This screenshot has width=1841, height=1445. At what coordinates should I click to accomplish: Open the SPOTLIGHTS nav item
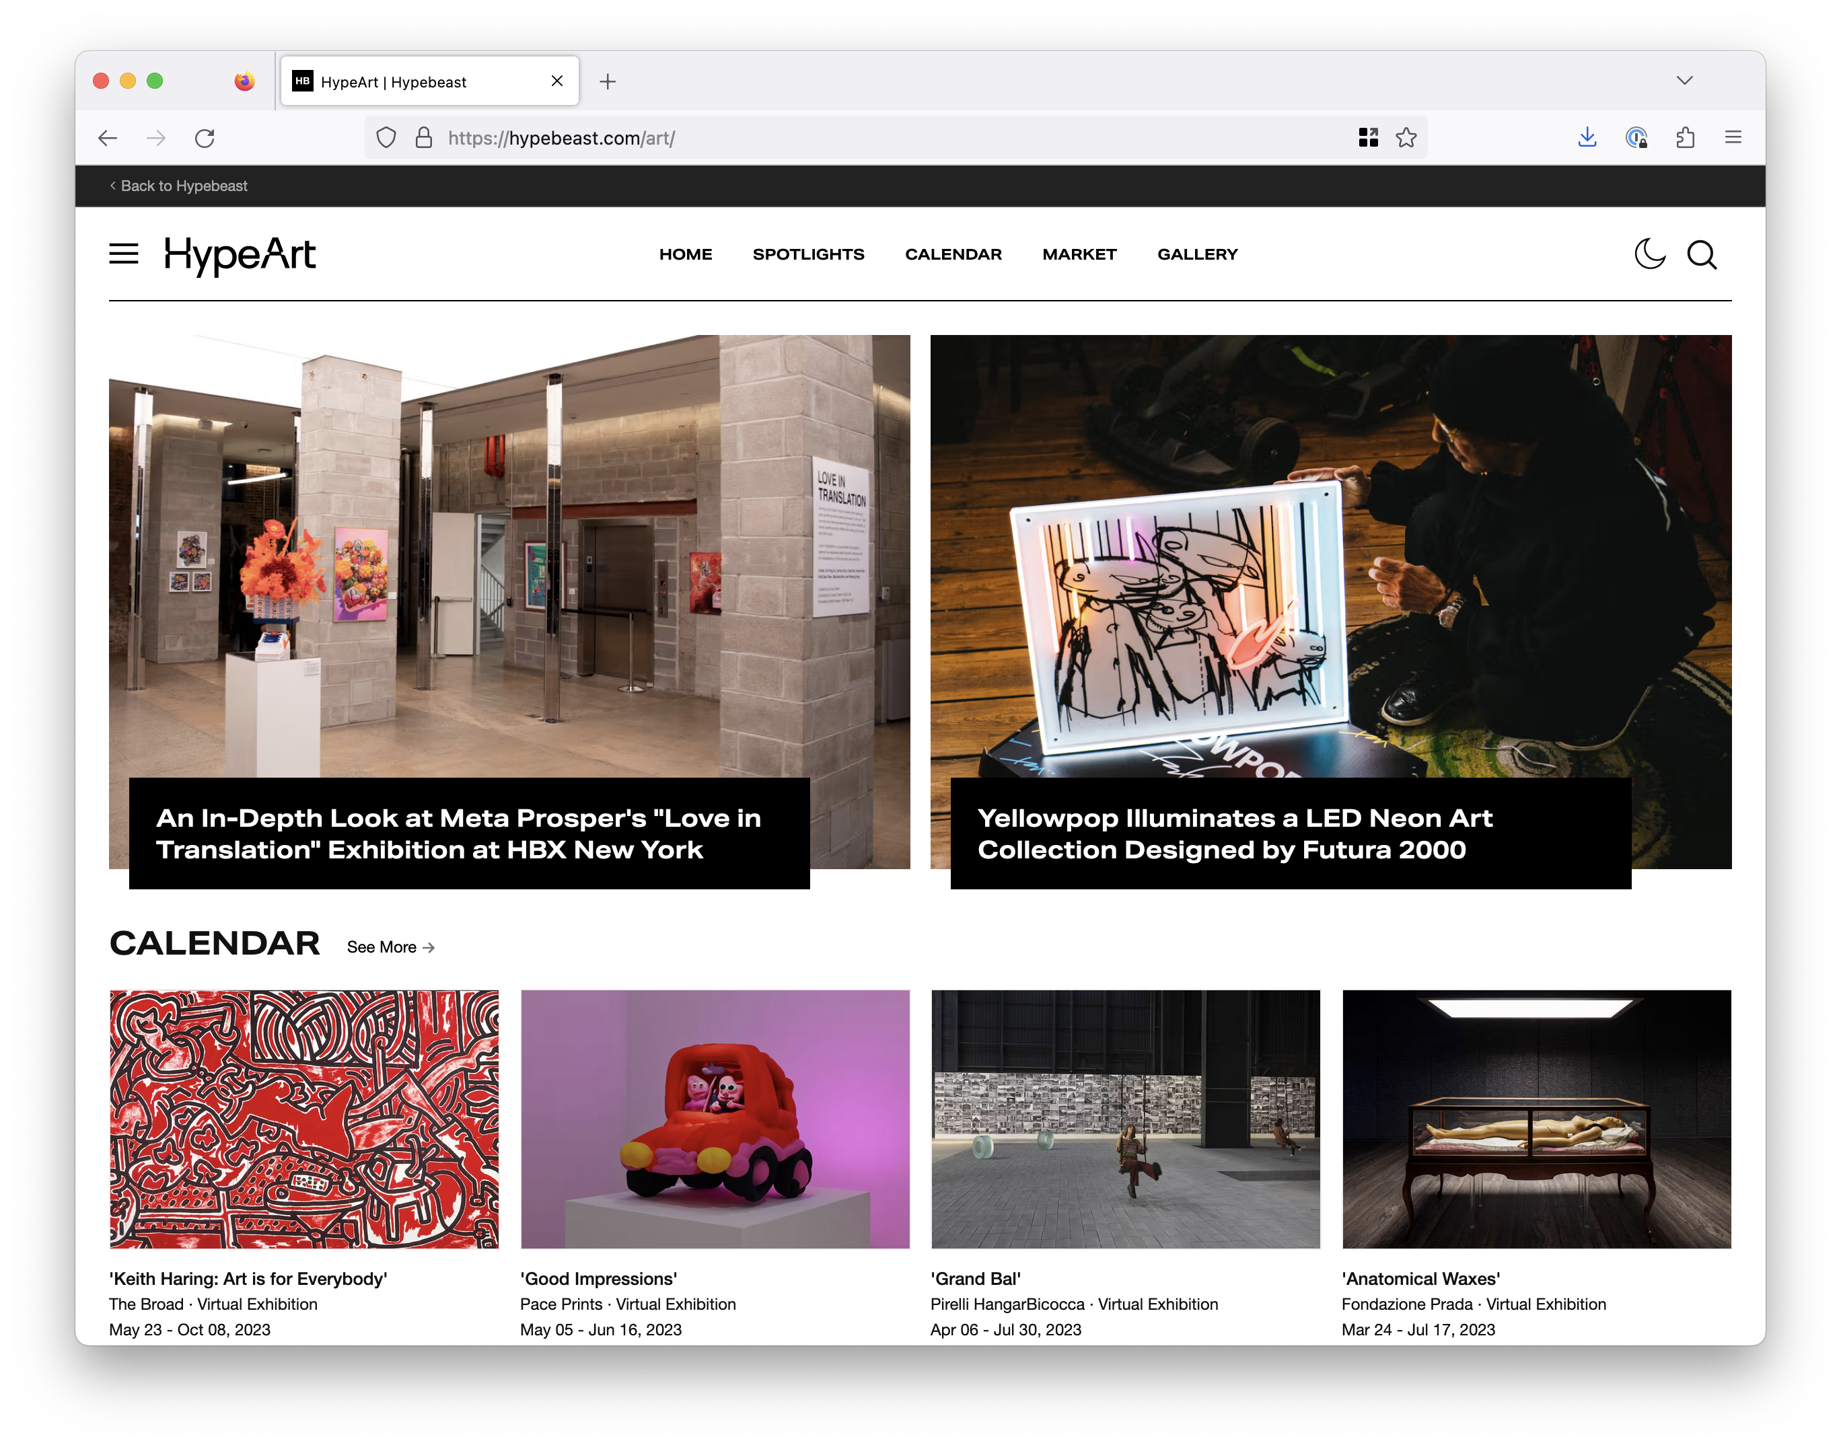click(x=808, y=254)
